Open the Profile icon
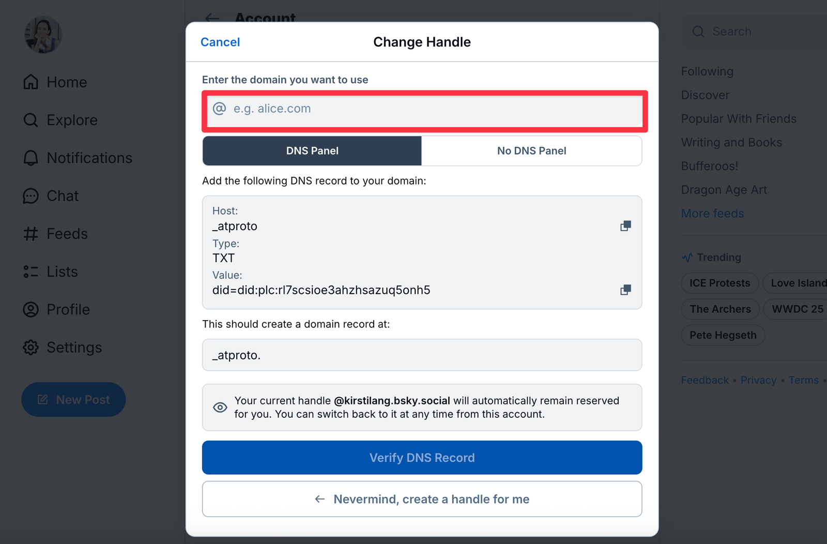Screen dimensions: 827x544 pyautogui.click(x=31, y=309)
